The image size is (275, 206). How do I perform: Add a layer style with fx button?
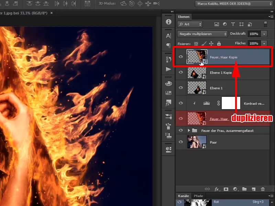(x=217, y=189)
